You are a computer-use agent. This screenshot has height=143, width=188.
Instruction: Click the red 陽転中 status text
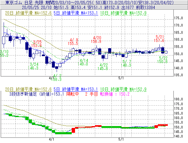pos(73,94)
